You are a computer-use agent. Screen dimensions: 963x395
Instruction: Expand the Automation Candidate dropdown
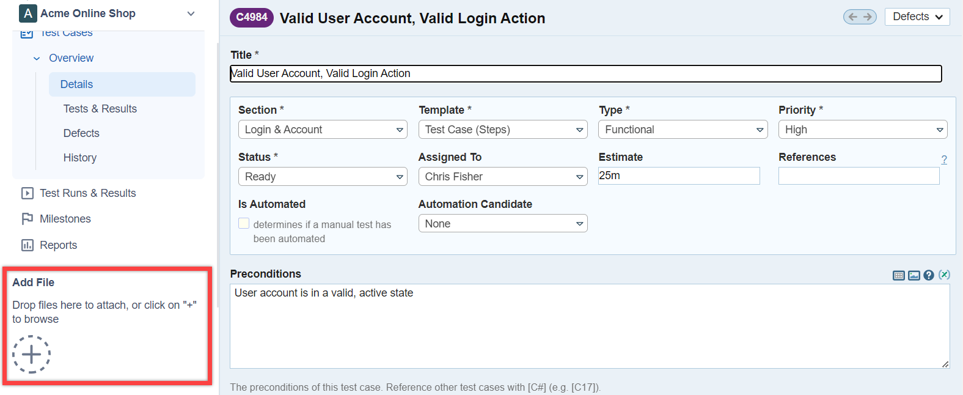click(x=502, y=224)
